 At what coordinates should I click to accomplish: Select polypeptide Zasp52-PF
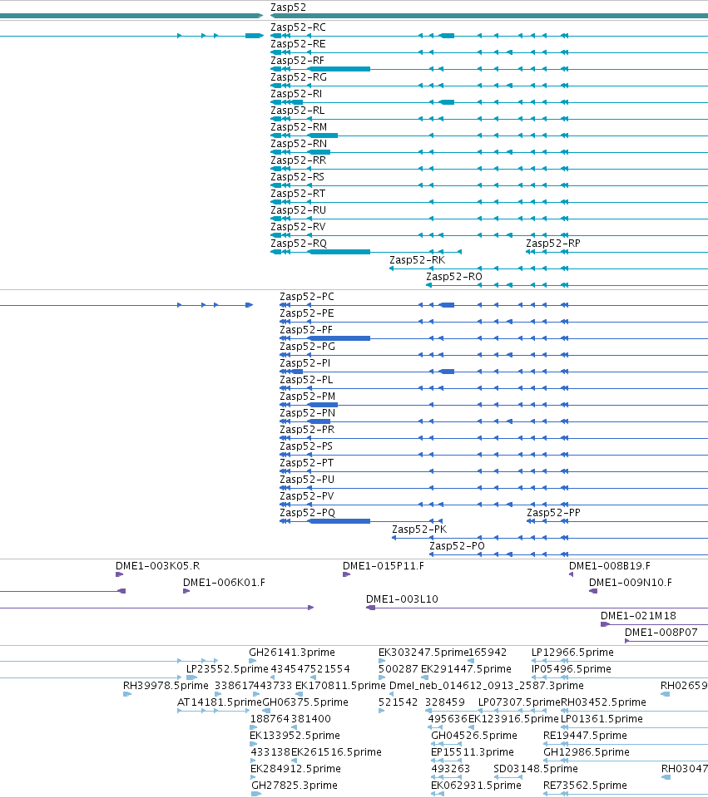click(306, 330)
